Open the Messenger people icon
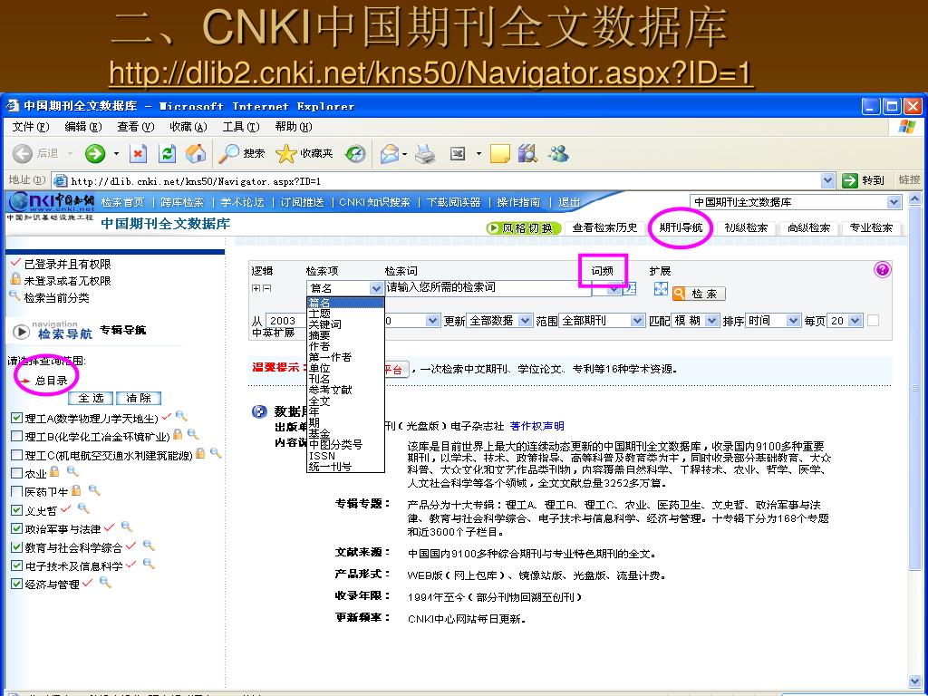This screenshot has height=696, width=928. (x=558, y=154)
